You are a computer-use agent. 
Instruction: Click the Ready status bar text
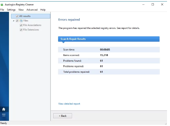coord(4,123)
